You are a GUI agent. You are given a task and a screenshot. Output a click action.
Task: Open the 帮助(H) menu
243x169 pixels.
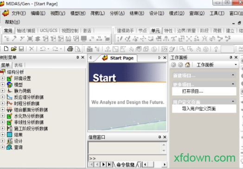tap(13, 22)
